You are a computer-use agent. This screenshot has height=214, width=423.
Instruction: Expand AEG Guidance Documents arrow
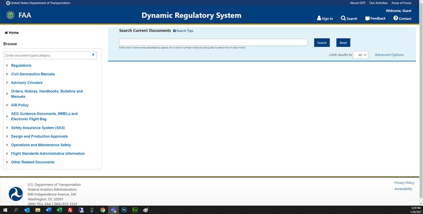pos(7,116)
